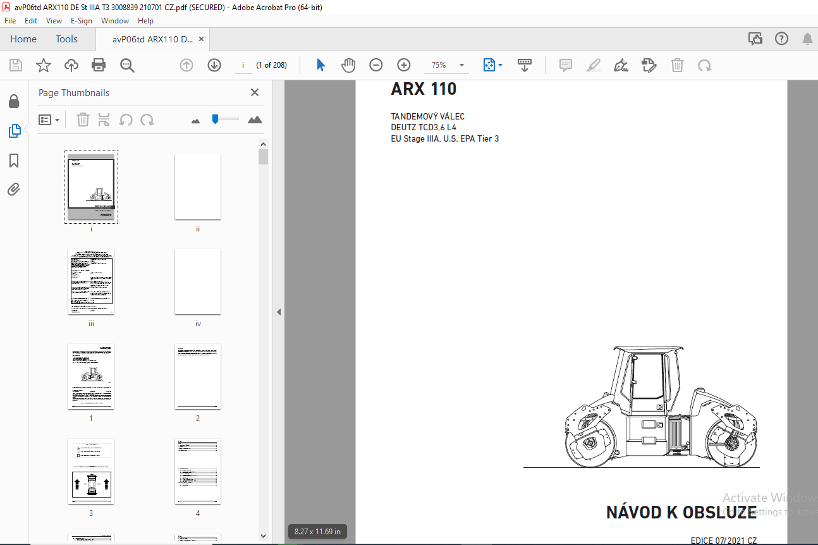Open the Help menu

(x=145, y=21)
